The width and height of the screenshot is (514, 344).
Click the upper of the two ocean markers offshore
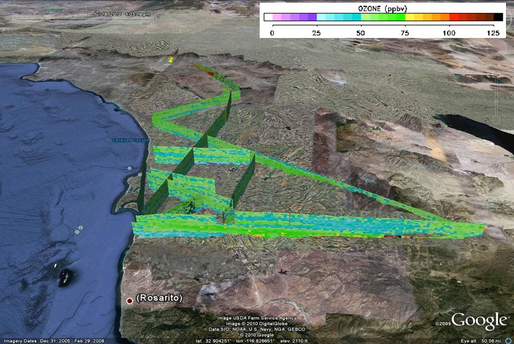(81, 227)
